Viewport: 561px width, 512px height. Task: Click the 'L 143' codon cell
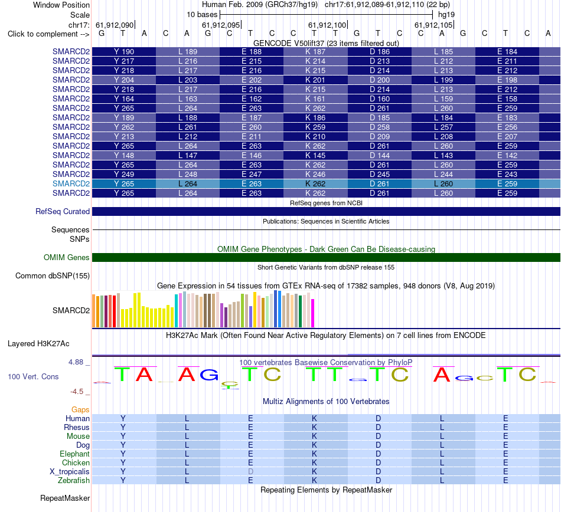443,155
